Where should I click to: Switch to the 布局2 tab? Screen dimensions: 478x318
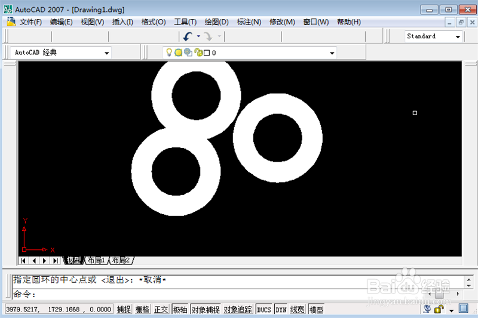[121, 260]
